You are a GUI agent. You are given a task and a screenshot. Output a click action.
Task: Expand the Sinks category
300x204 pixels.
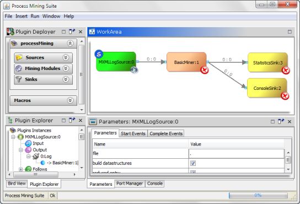click(66, 79)
